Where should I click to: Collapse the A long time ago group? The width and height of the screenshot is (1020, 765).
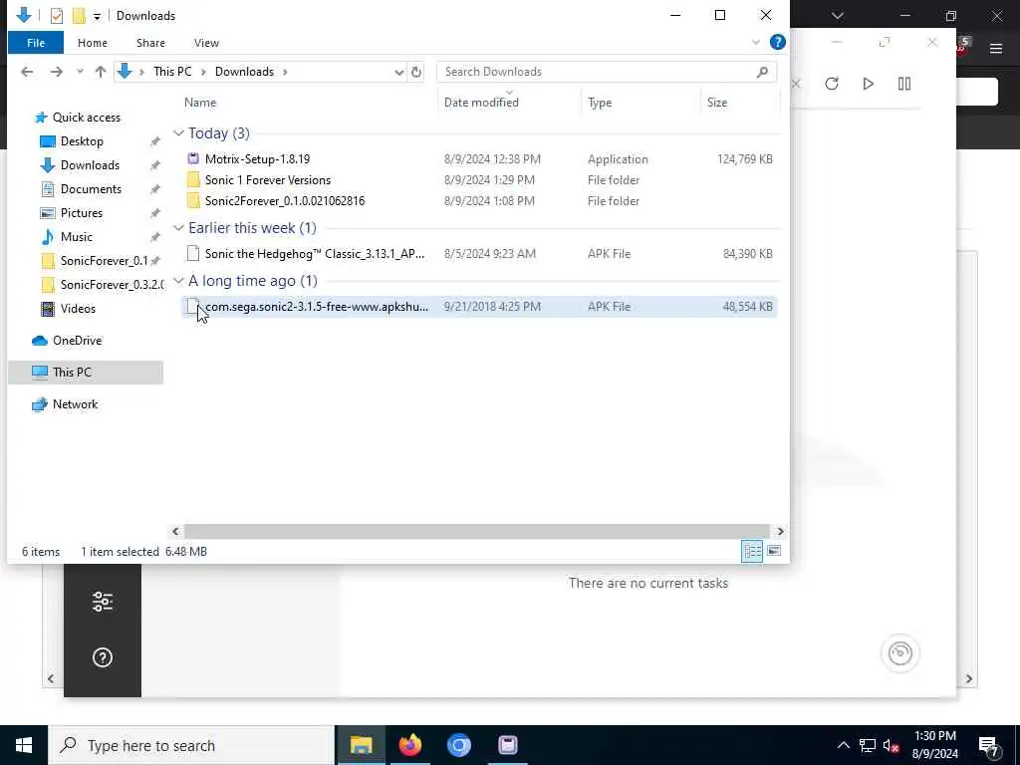pos(178,281)
